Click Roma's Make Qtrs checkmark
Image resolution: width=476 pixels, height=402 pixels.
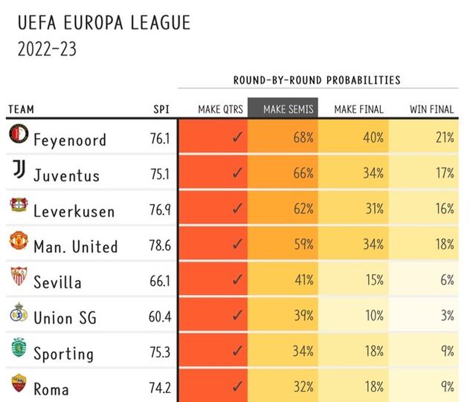point(237,387)
